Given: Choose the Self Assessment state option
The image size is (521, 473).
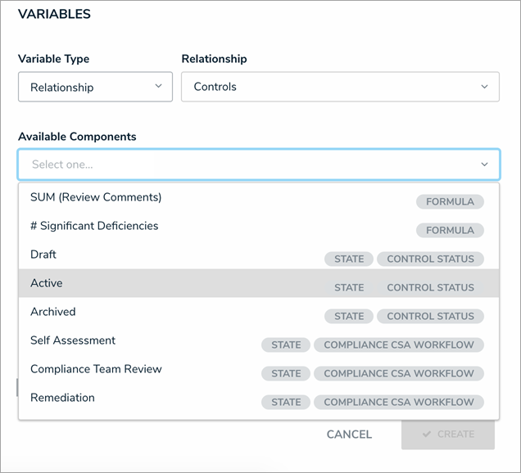Looking at the screenshot, I should [x=73, y=340].
